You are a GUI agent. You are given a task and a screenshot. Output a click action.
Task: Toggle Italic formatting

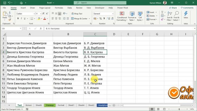point(21,18)
